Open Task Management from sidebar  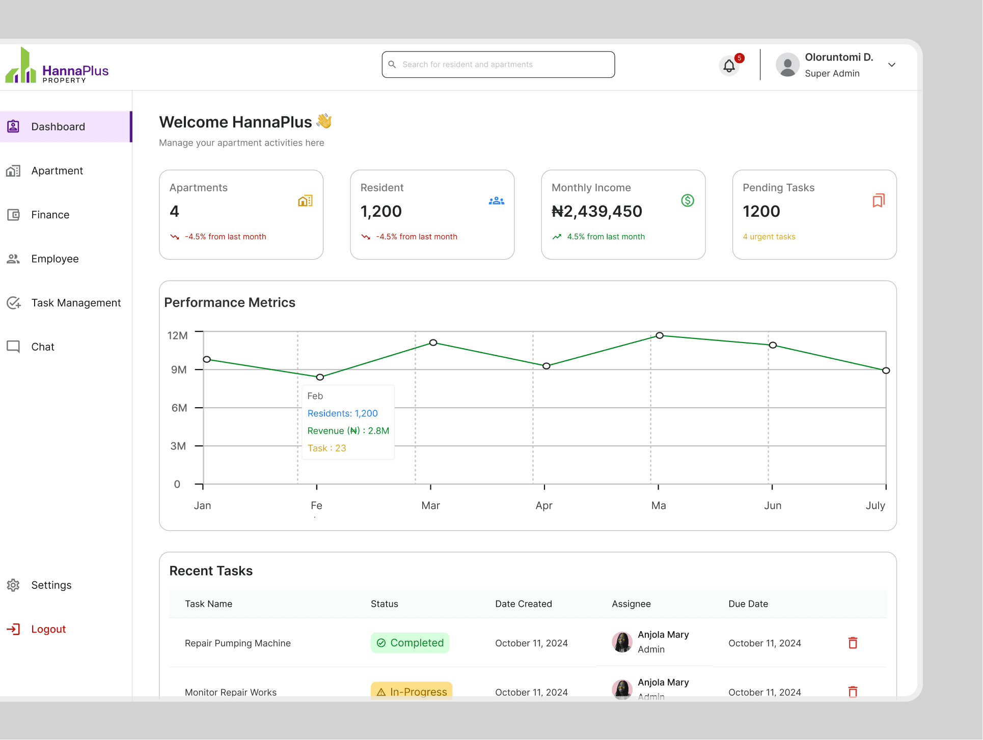point(76,303)
